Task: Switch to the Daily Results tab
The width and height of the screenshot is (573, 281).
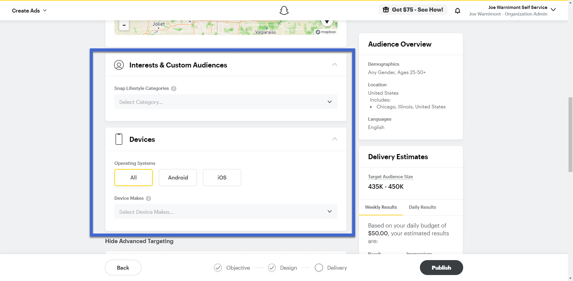Action: click(x=422, y=207)
